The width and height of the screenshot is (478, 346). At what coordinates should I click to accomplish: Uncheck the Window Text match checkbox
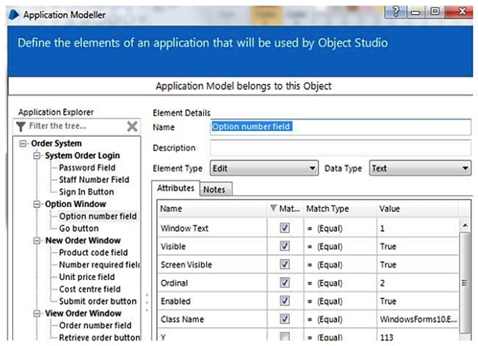pos(284,228)
